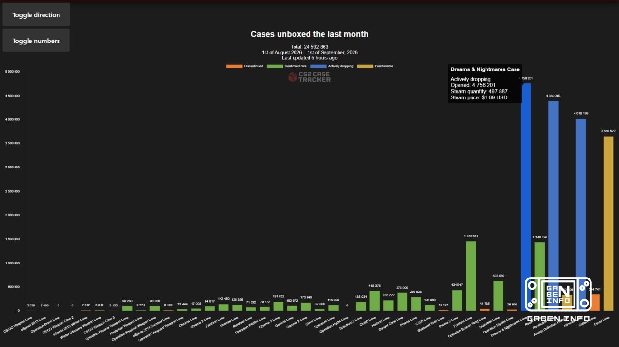Select the green Shadow Case bar
The width and height of the screenshot is (619, 347).
point(237,308)
